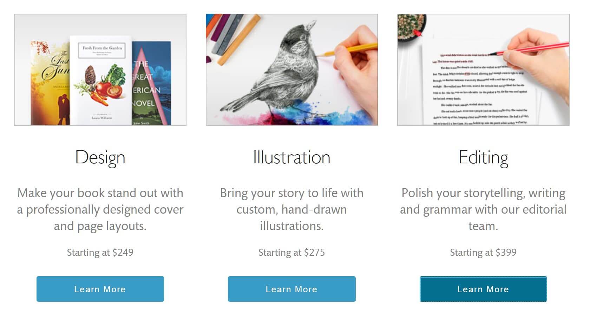Click The Great American Novel book cover
590x313 pixels.
click(152, 84)
